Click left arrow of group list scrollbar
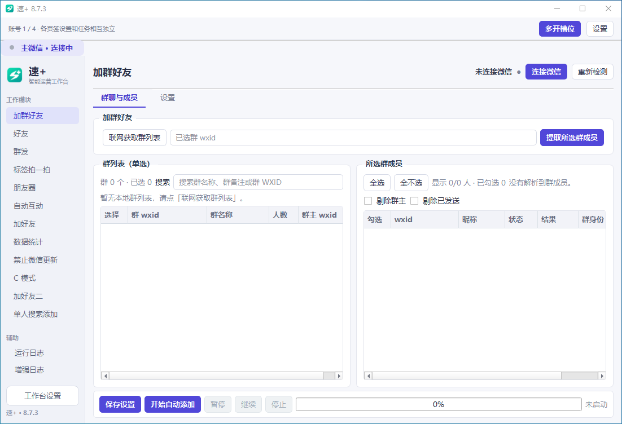This screenshot has height=424, width=622. pyautogui.click(x=105, y=376)
